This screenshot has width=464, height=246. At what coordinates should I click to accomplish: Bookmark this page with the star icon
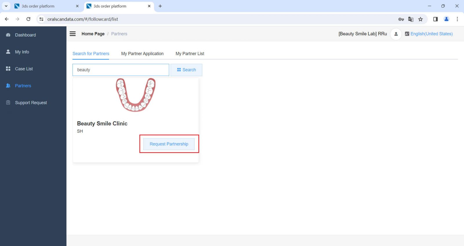pos(420,19)
